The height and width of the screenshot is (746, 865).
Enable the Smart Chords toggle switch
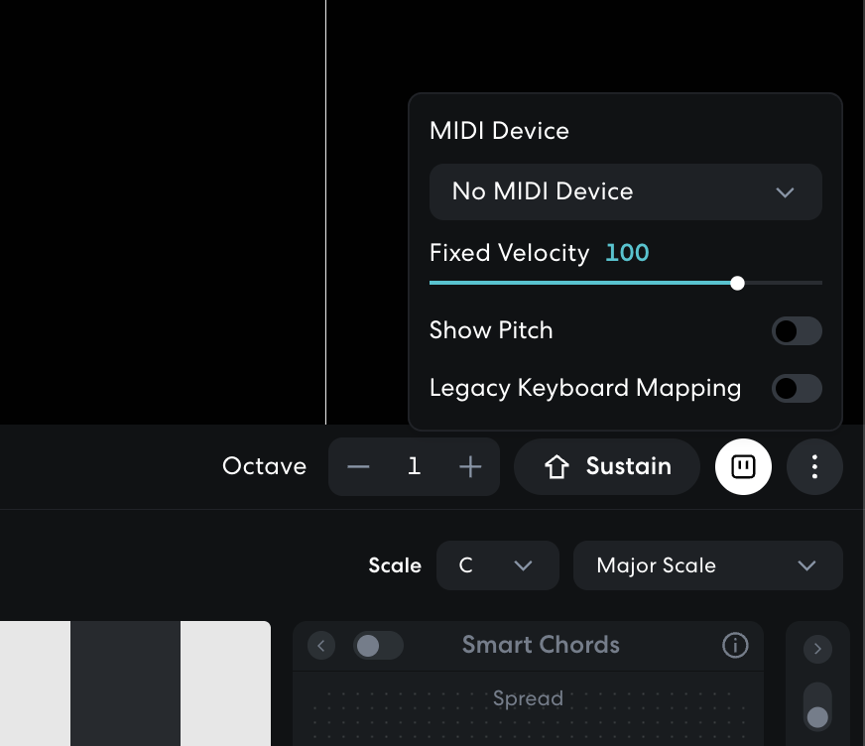pos(378,646)
